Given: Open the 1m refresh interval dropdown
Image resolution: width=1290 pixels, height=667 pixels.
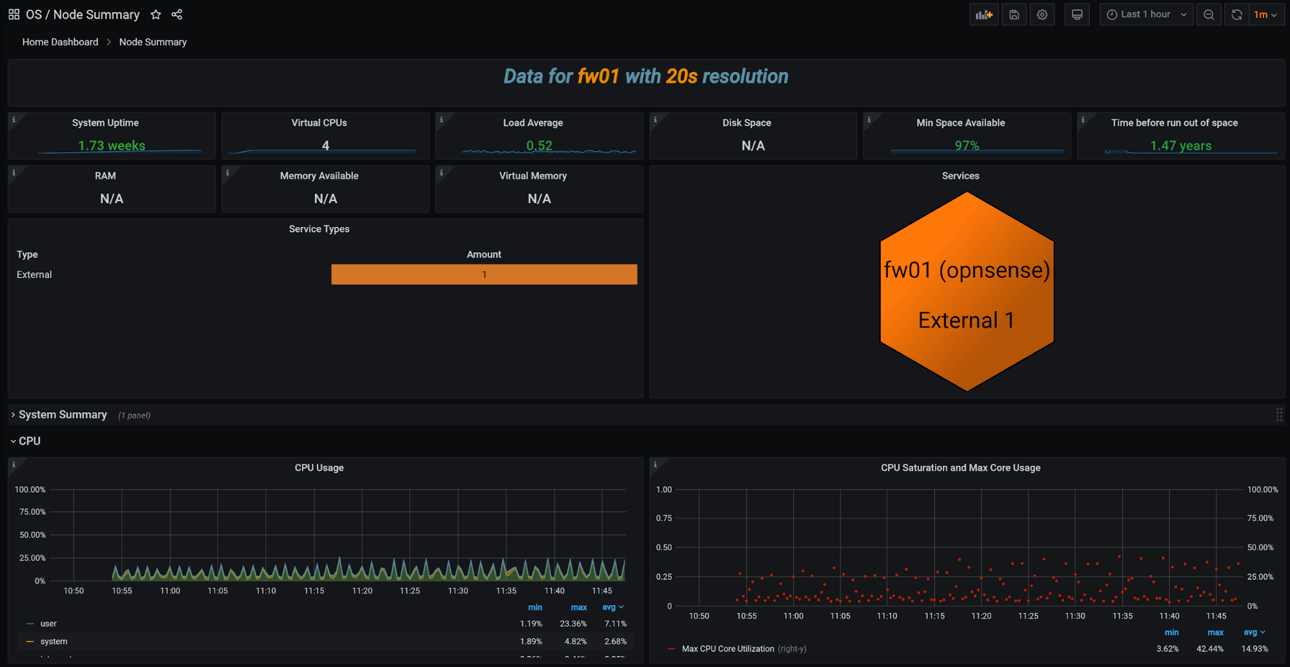Looking at the screenshot, I should (x=1266, y=14).
